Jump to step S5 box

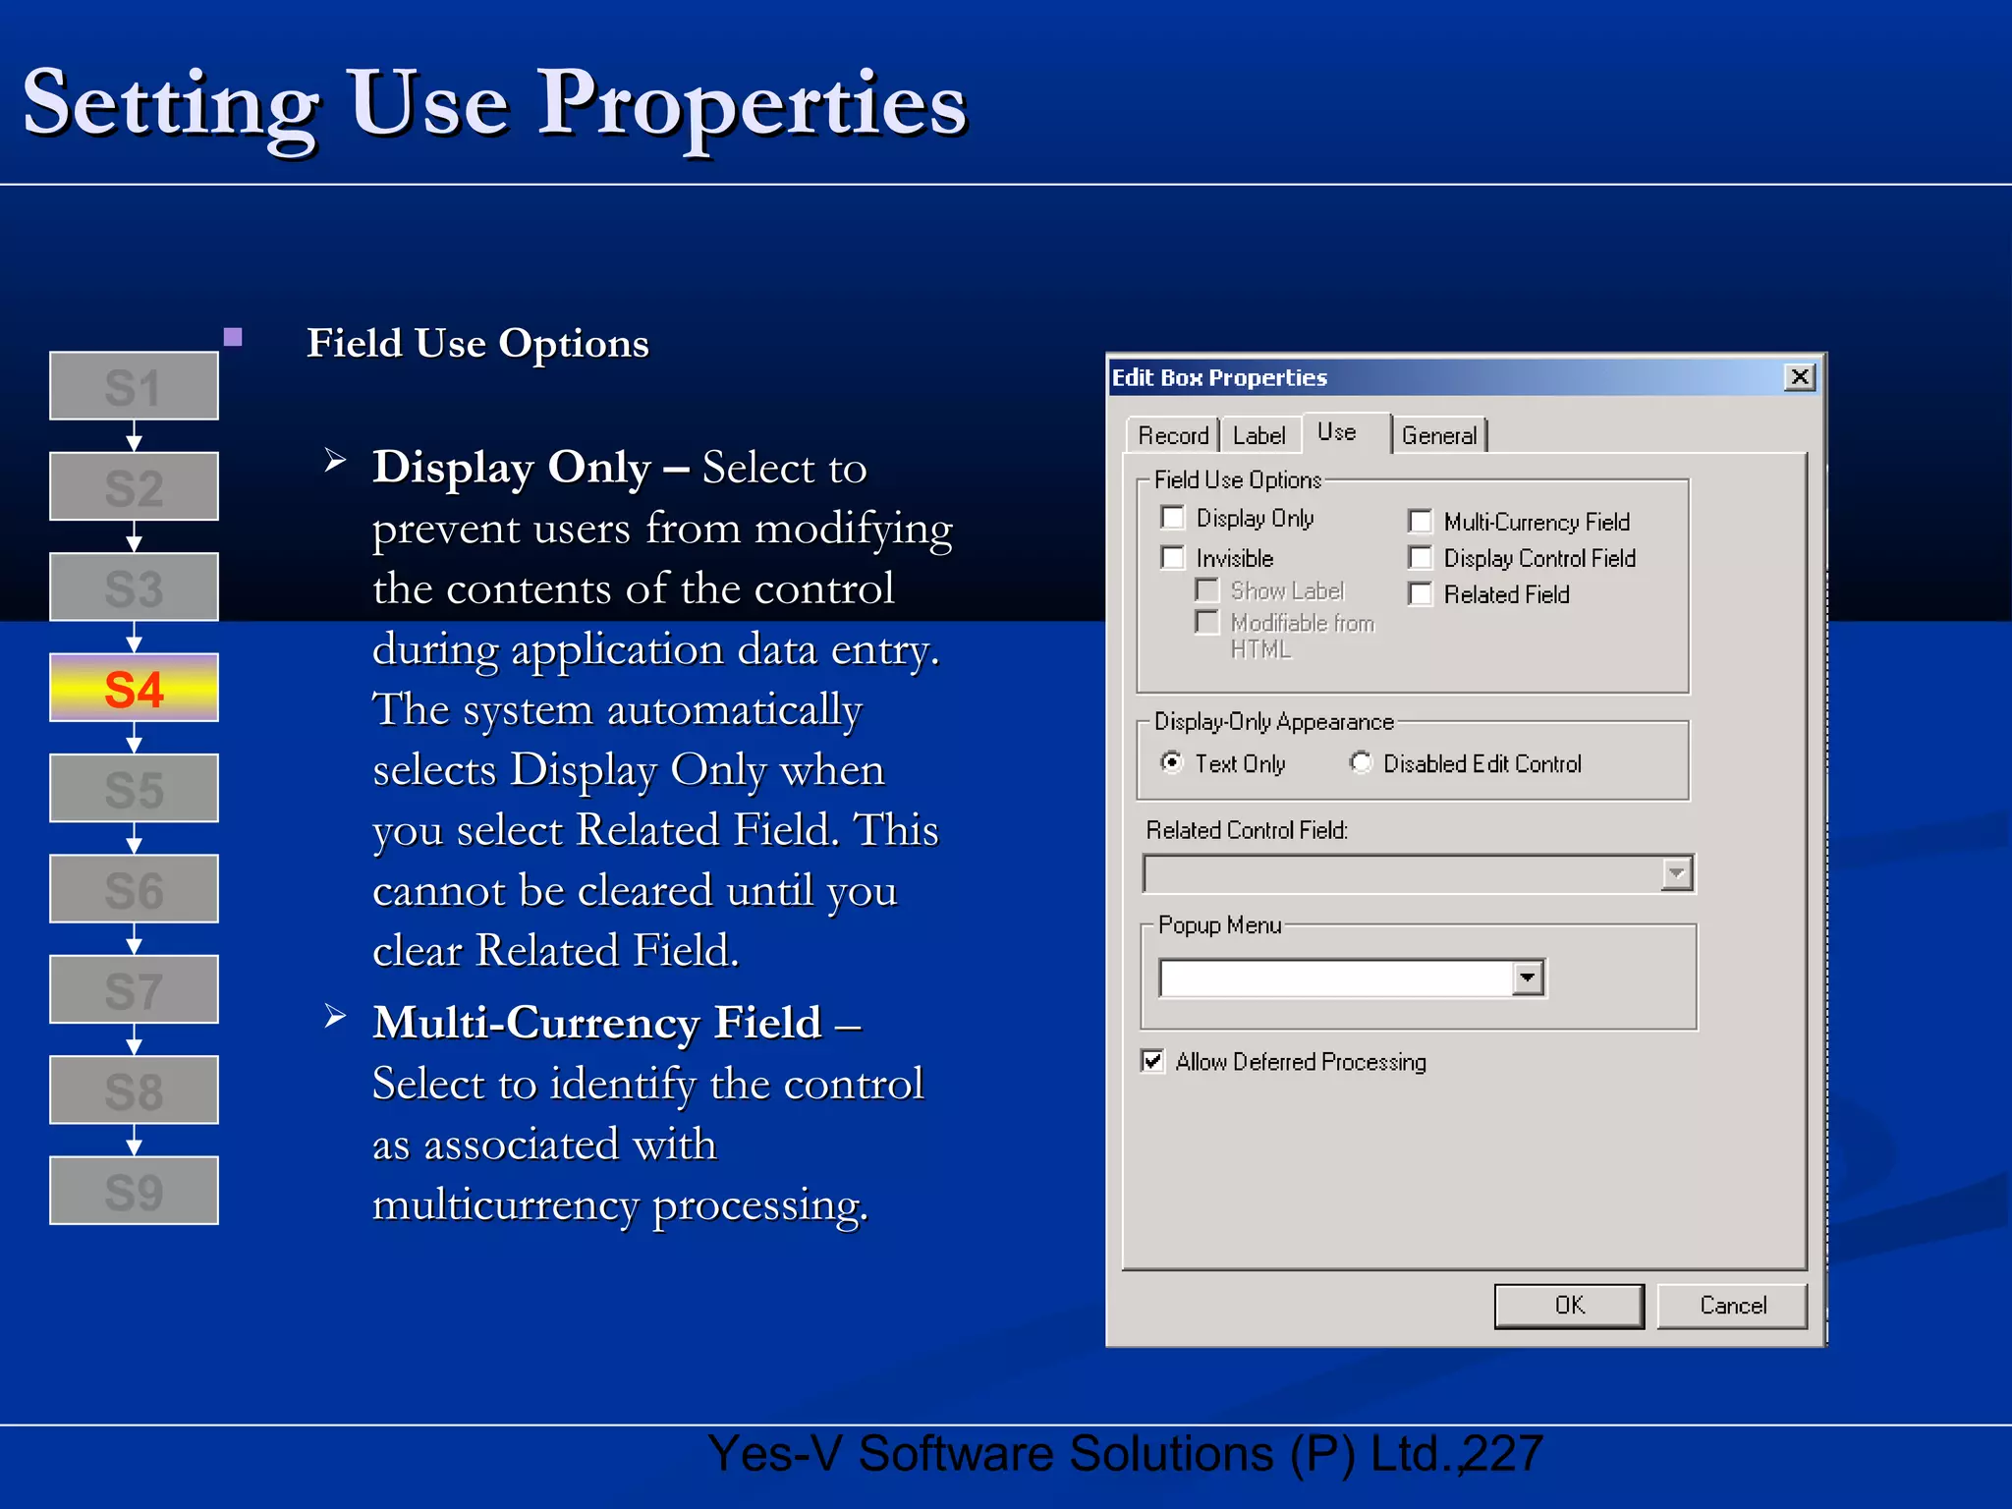[x=135, y=788]
